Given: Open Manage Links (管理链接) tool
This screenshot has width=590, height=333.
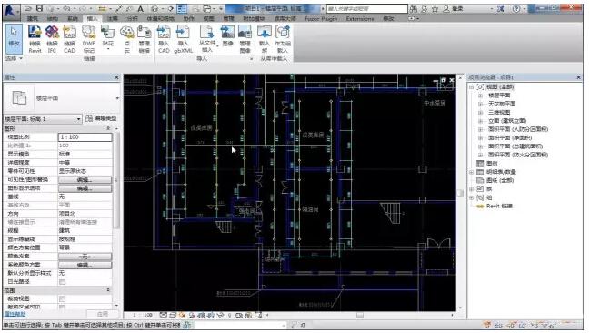Looking at the screenshot, I should point(145,39).
